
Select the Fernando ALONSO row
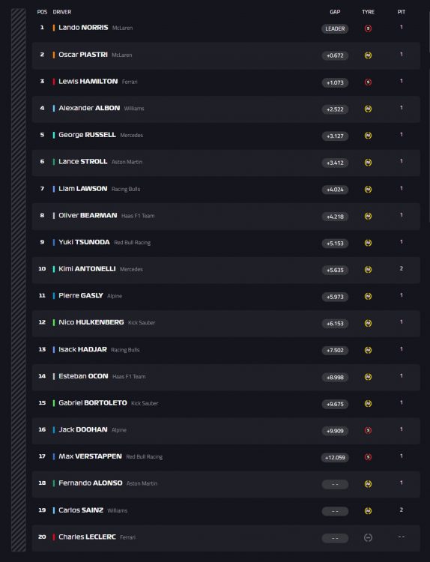[226, 484]
